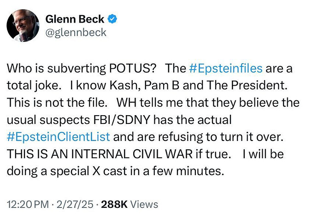Click the words usual suspects

pyautogui.click(x=48, y=120)
